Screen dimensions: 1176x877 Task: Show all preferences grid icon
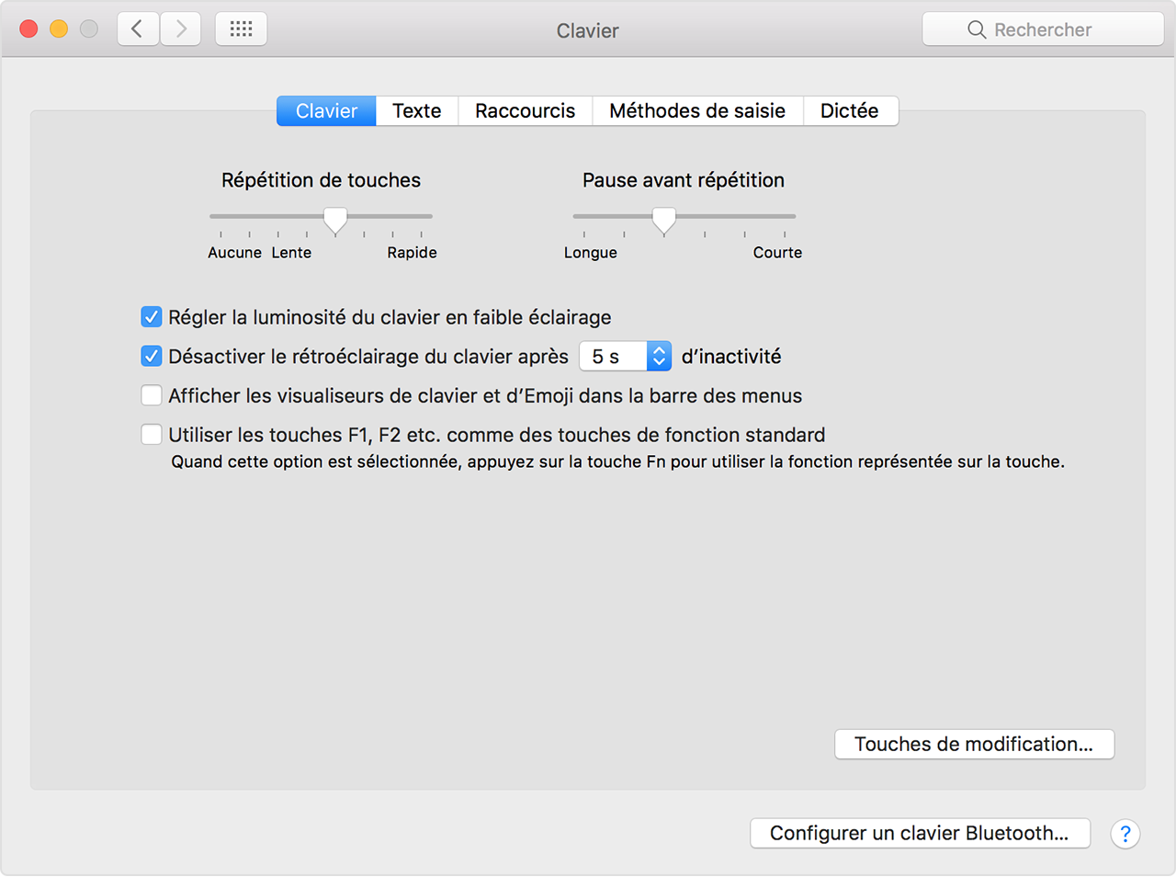[x=241, y=29]
